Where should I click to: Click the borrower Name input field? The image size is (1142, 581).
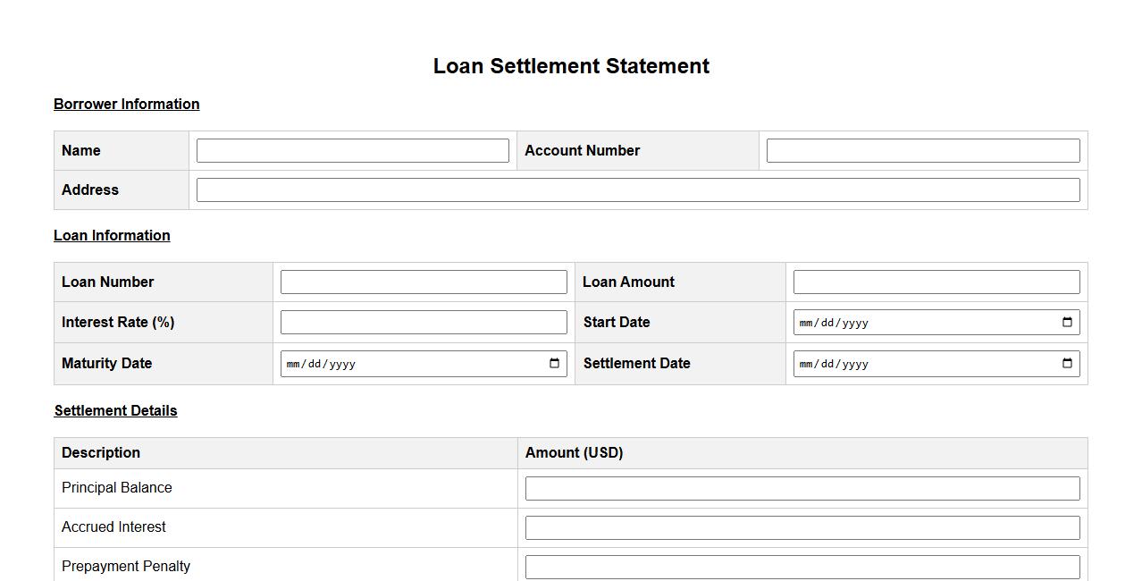pyautogui.click(x=352, y=151)
